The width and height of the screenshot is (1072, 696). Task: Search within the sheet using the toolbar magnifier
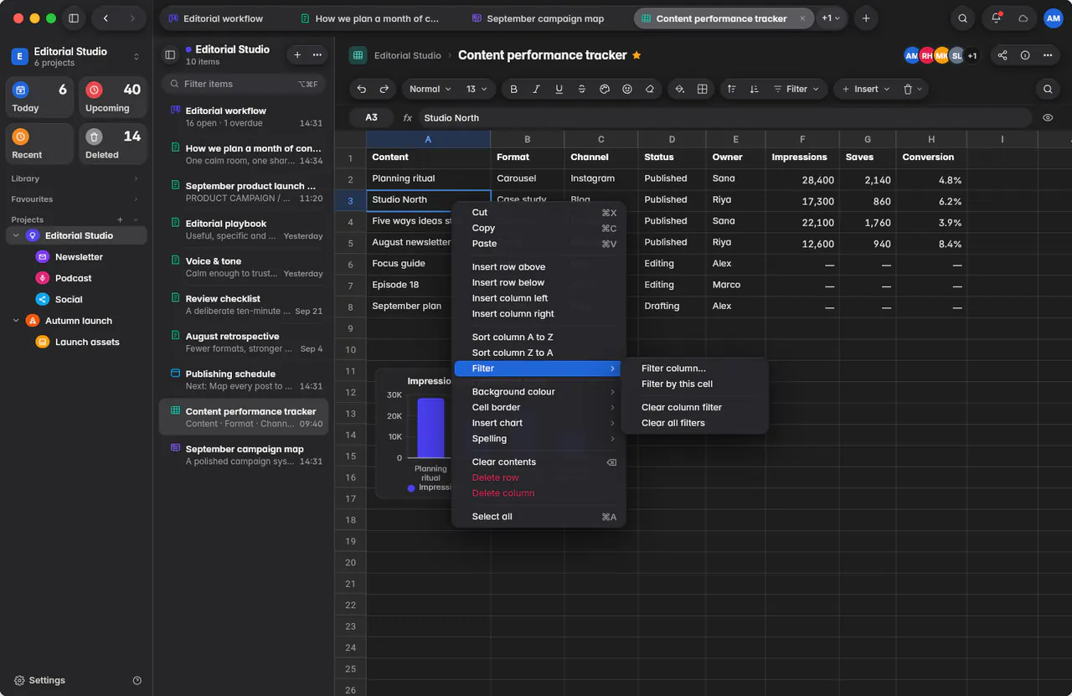point(1048,89)
